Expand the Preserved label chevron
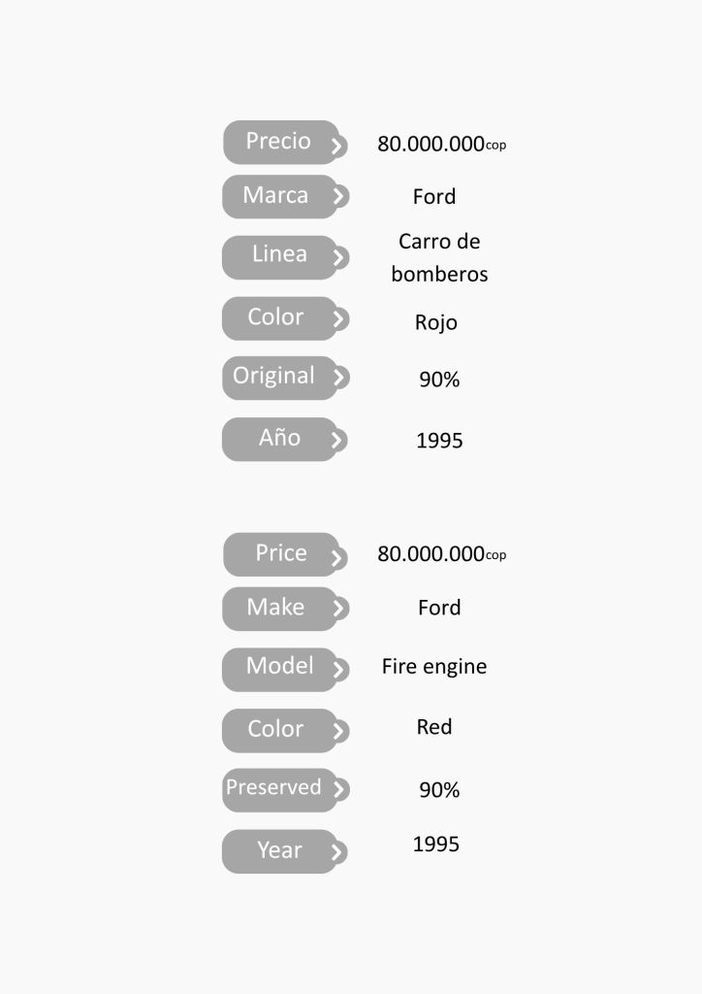This screenshot has height=994, width=702. click(337, 789)
